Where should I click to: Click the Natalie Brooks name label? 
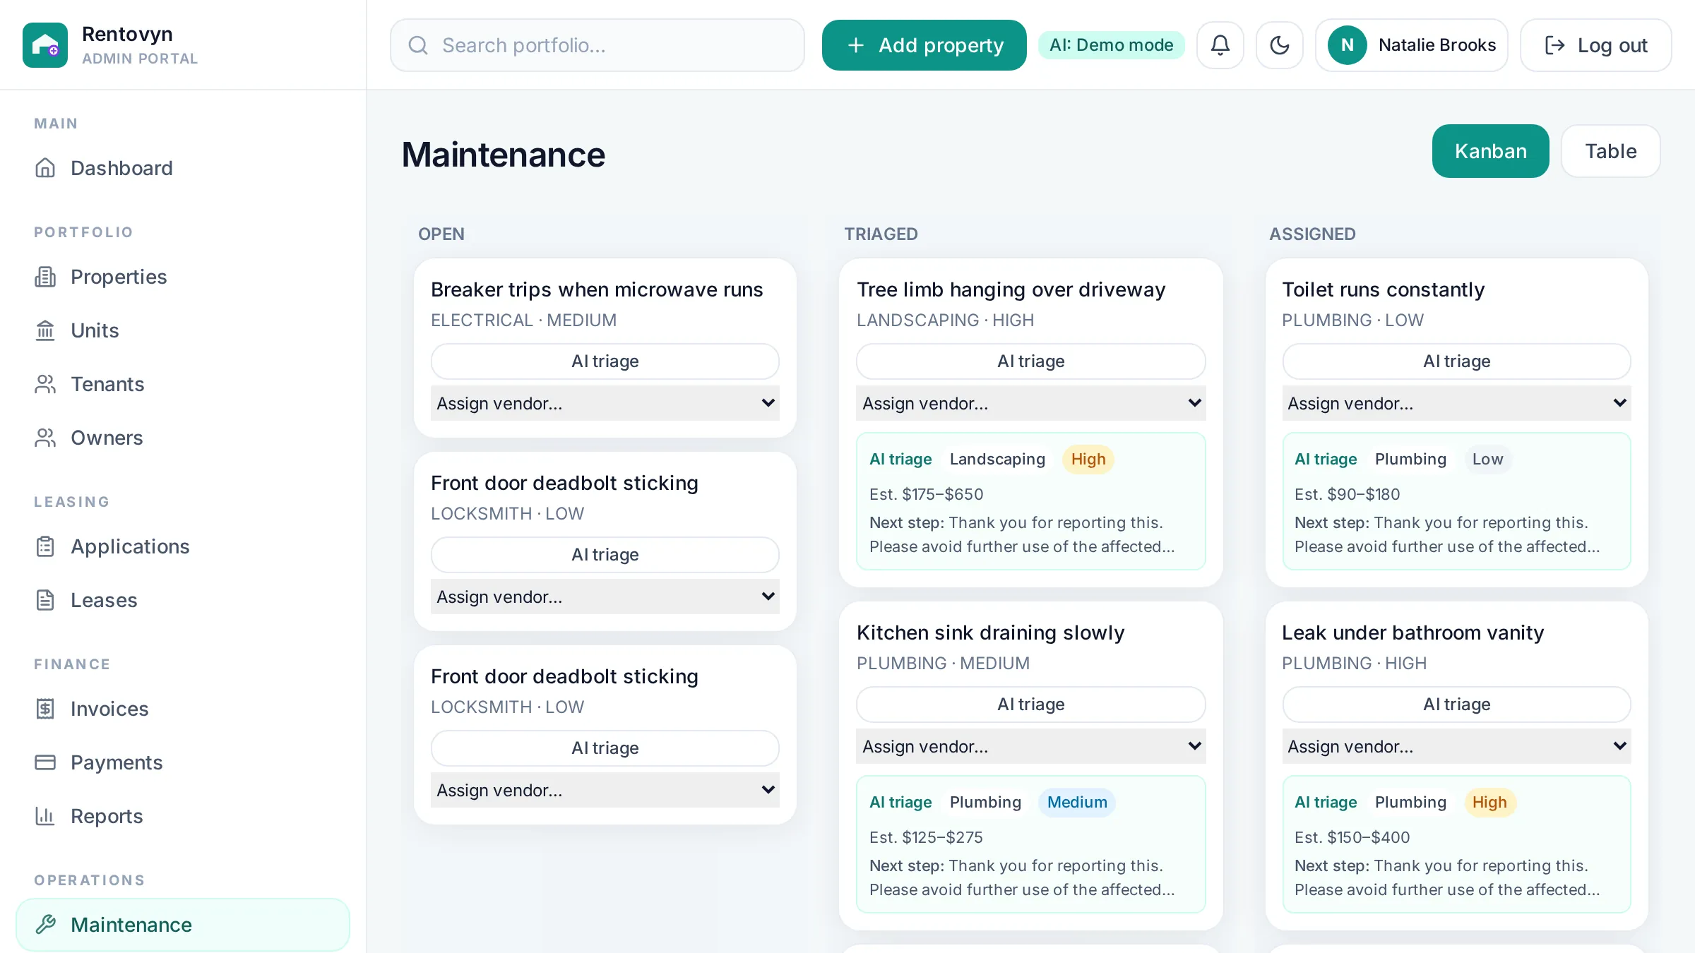[x=1437, y=45]
